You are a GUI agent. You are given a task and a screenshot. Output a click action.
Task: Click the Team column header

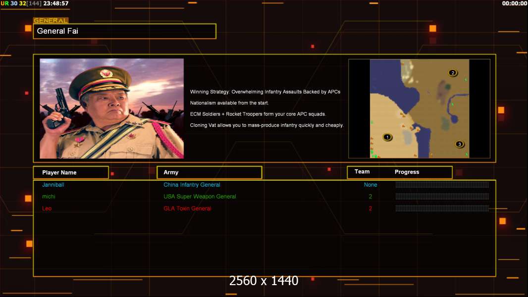pos(362,172)
